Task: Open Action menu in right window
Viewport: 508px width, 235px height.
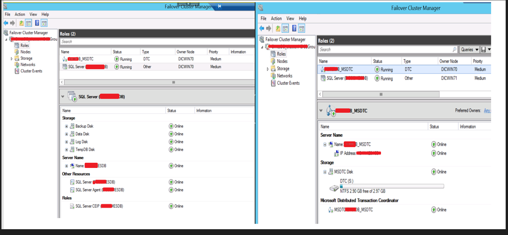Action: click(276, 18)
